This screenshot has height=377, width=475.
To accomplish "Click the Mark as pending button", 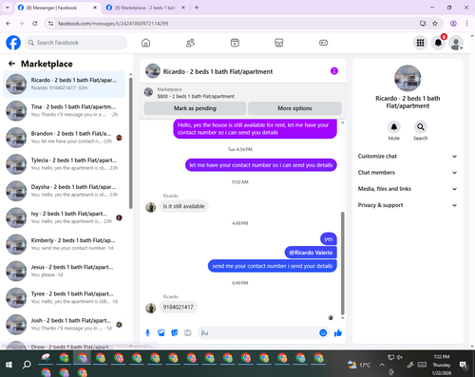I will tap(195, 108).
